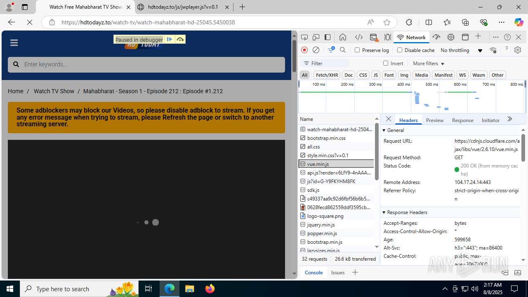Open the Elements panel icon

pyautogui.click(x=359, y=37)
